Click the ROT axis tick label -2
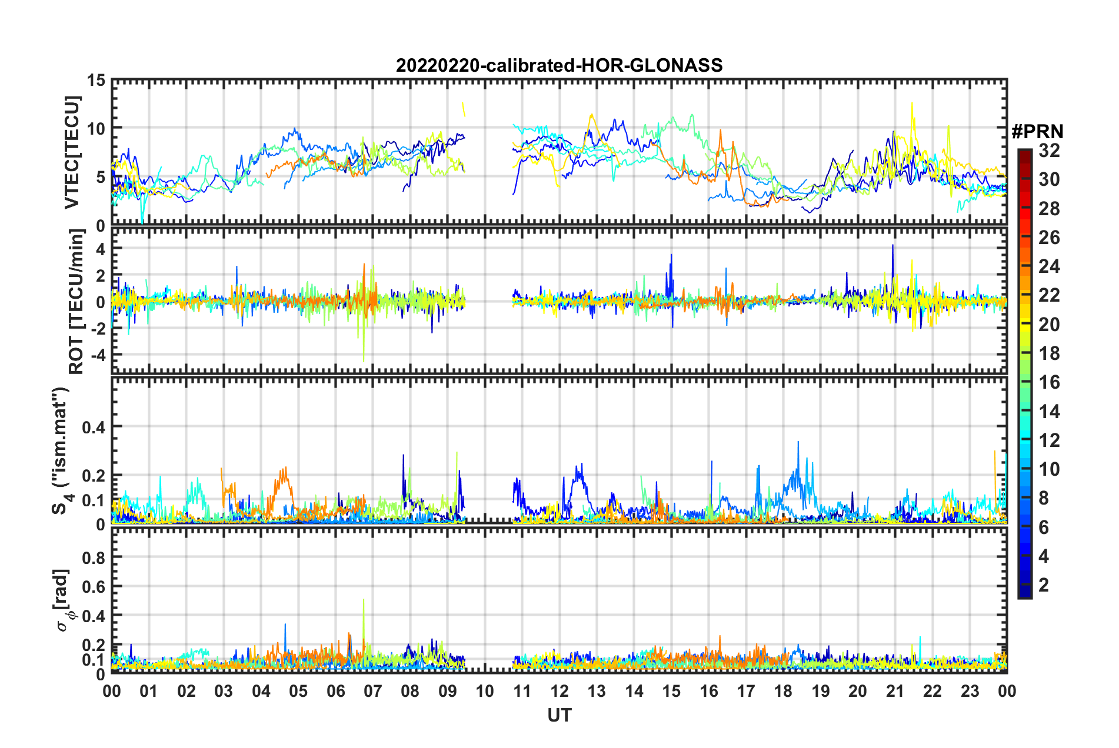 tap(98, 329)
